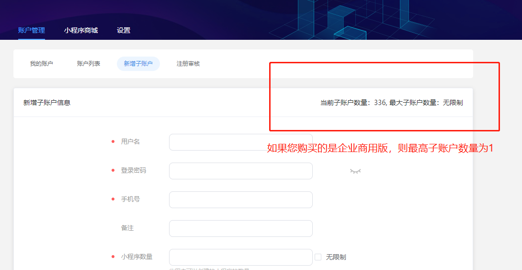Click the 新增子账户信息 section heading
This screenshot has width=522, height=270.
tap(47, 103)
